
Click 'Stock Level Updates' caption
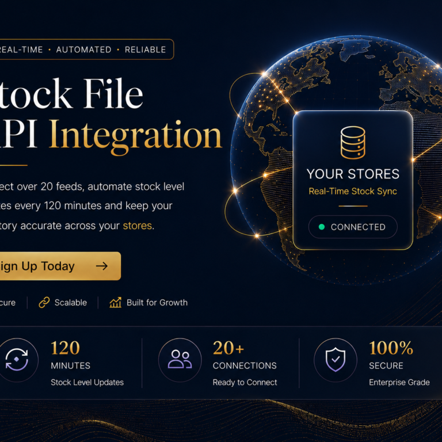click(x=87, y=382)
